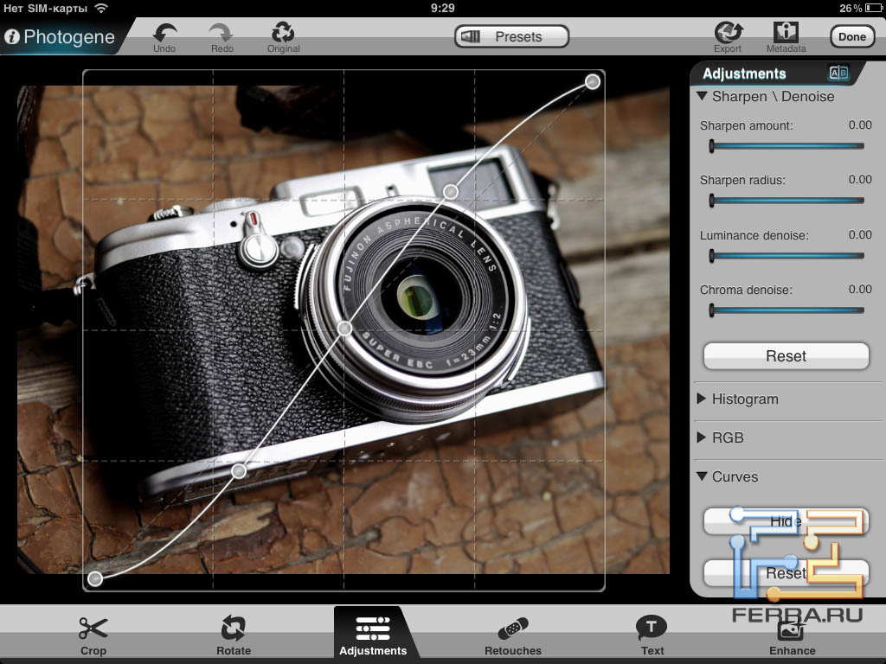Image resolution: width=886 pixels, height=664 pixels.
Task: Expand the Histogram section
Action: (x=702, y=399)
